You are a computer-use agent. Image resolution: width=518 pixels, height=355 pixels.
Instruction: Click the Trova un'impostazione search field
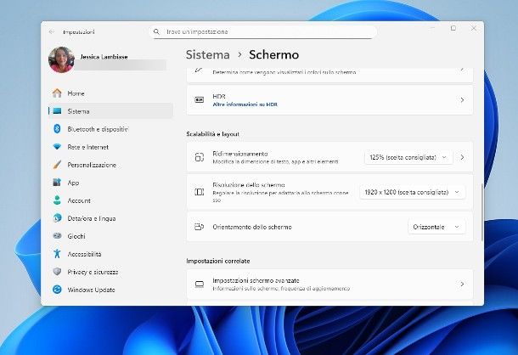(x=263, y=31)
